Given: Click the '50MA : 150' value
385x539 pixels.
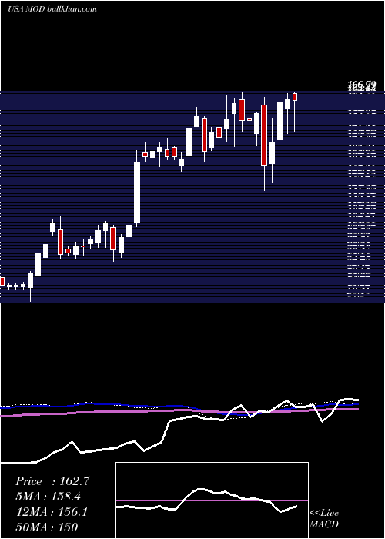Looking at the screenshot, I should (x=47, y=527).
